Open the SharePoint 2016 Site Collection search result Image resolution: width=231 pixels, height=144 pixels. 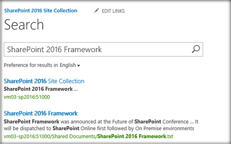tap(44, 81)
